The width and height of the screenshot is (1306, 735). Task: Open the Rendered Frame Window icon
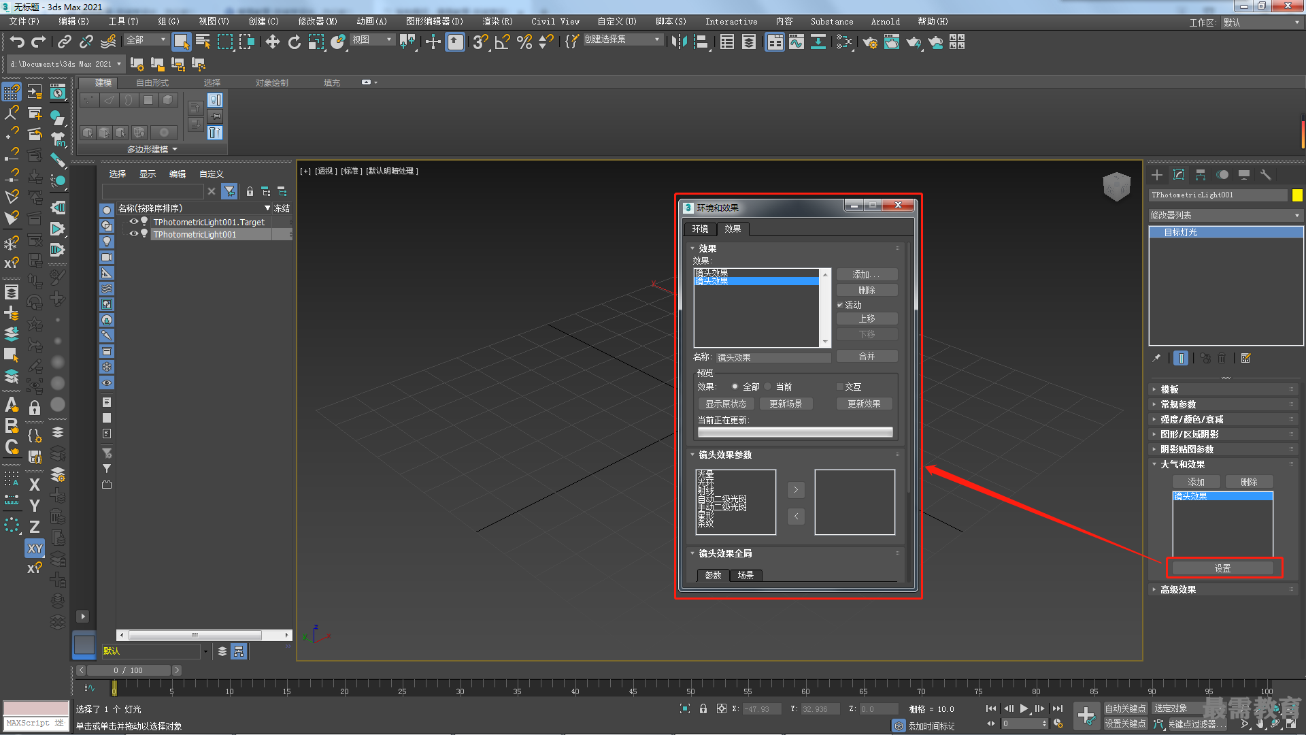point(892,42)
